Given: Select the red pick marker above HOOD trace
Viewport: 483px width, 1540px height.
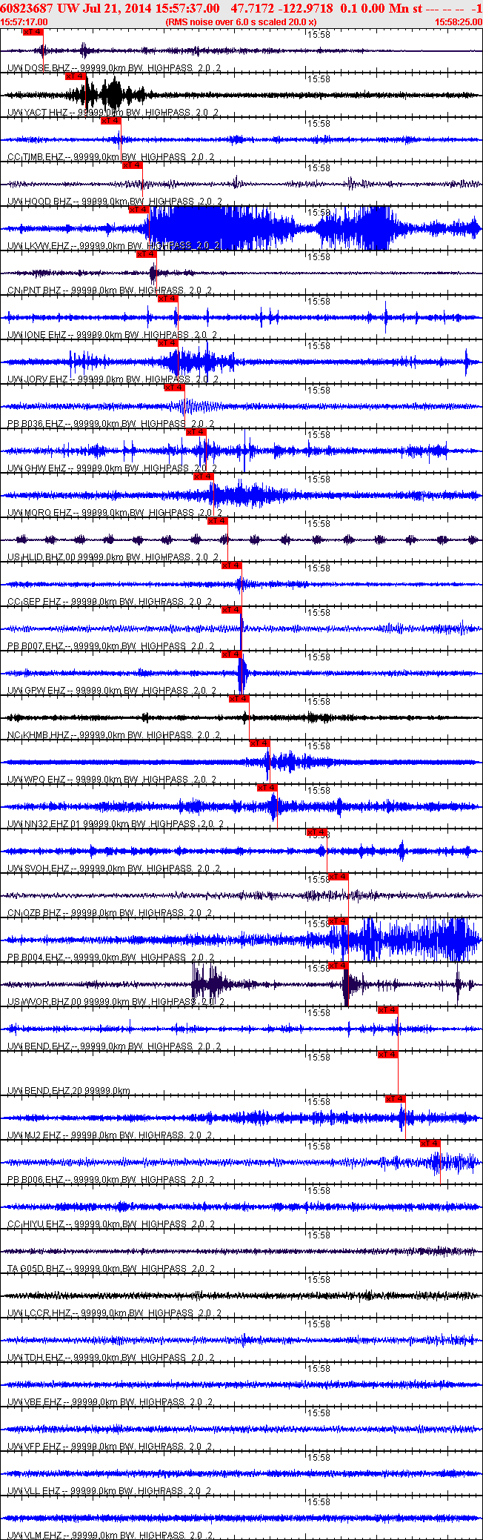Looking at the screenshot, I should (x=133, y=165).
